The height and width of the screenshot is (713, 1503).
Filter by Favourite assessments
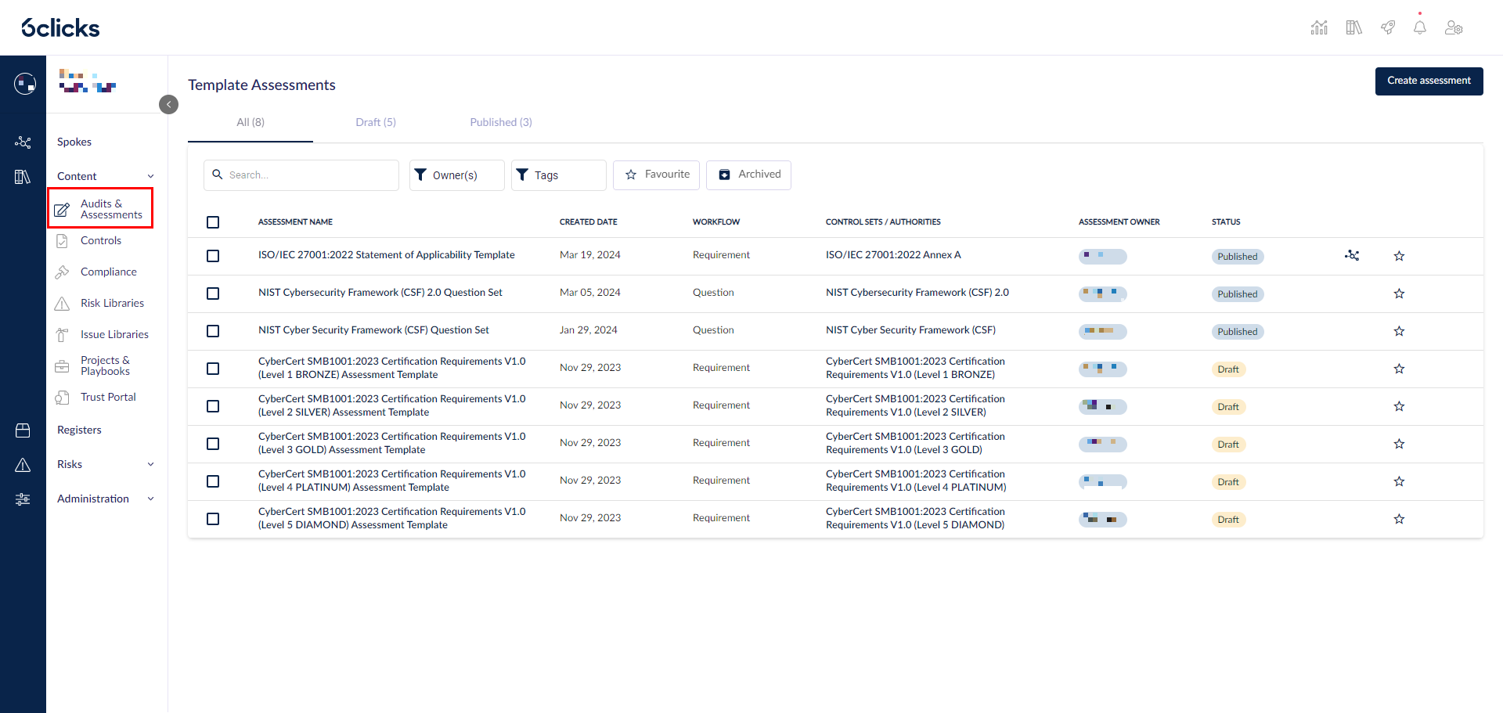[x=656, y=175]
